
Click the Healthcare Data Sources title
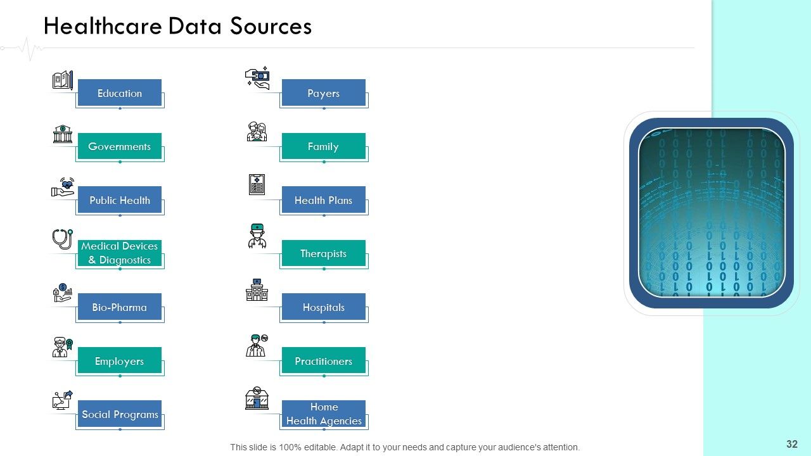[x=177, y=26]
